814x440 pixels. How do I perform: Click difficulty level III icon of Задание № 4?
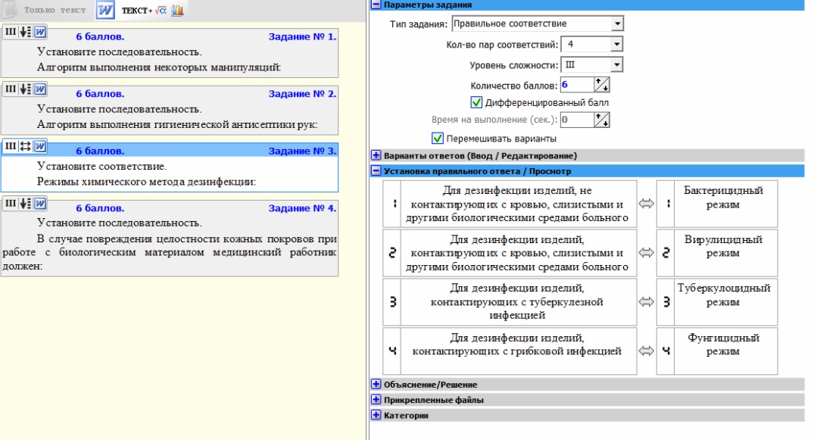pyautogui.click(x=11, y=203)
